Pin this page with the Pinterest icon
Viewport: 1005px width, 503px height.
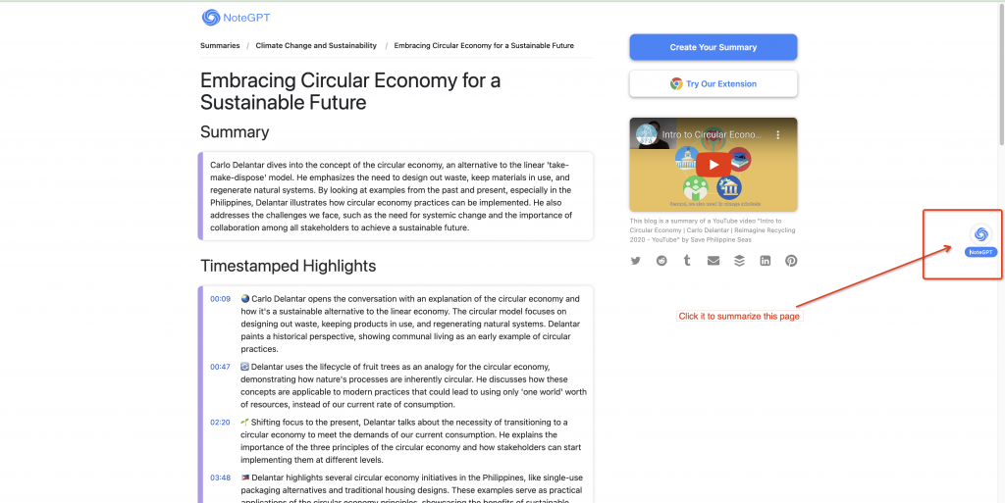pyautogui.click(x=791, y=261)
